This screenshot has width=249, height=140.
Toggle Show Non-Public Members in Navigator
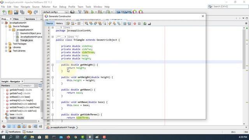19,126
